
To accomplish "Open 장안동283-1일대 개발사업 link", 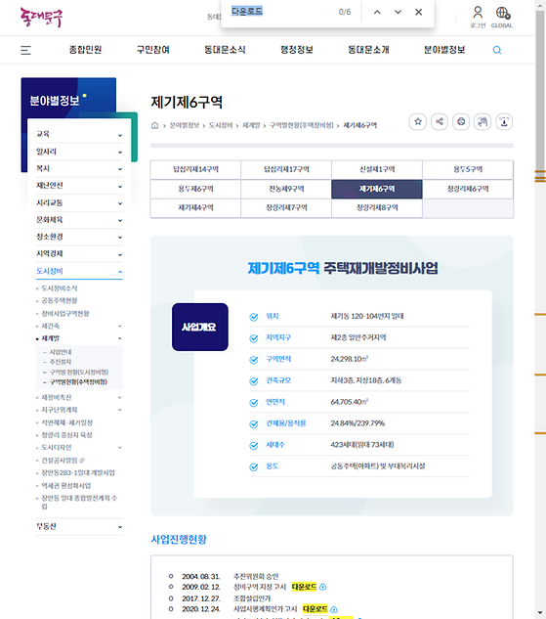I will coord(78,473).
